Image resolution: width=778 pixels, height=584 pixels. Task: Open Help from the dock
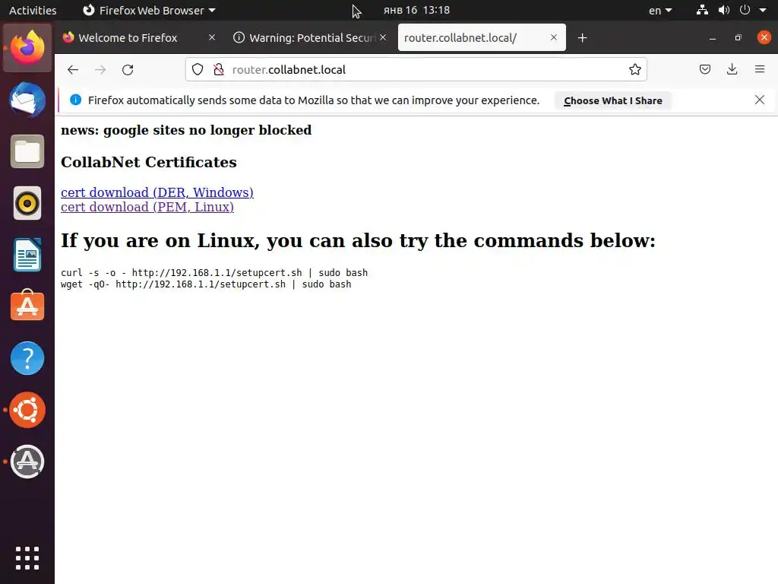tap(27, 358)
